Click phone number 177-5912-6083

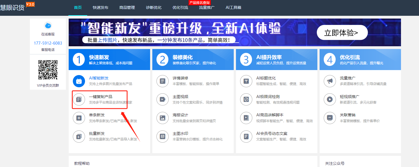[x=48, y=43]
